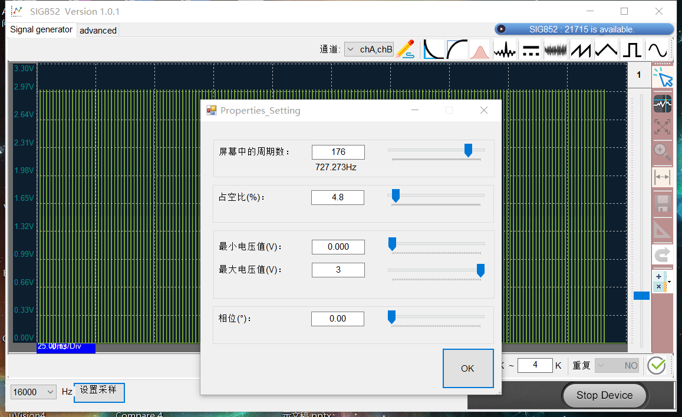Switch to the advanced tab
The height and width of the screenshot is (417, 682).
pyautogui.click(x=98, y=31)
